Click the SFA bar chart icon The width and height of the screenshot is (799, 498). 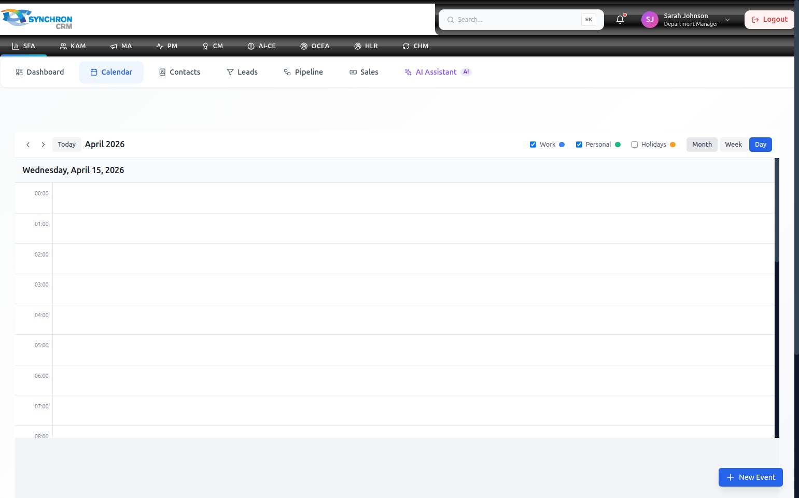[x=16, y=46]
